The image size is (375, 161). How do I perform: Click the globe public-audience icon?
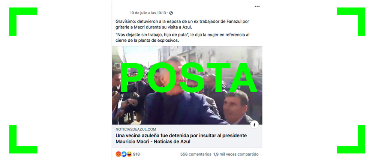[171, 13]
